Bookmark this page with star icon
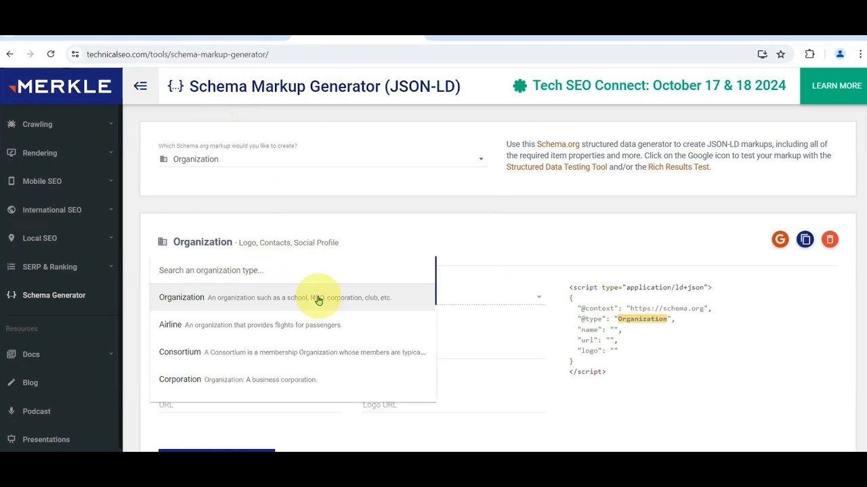This screenshot has height=487, width=867. click(781, 54)
